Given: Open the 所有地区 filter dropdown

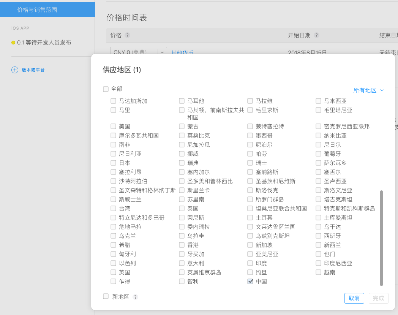Looking at the screenshot, I should point(368,90).
